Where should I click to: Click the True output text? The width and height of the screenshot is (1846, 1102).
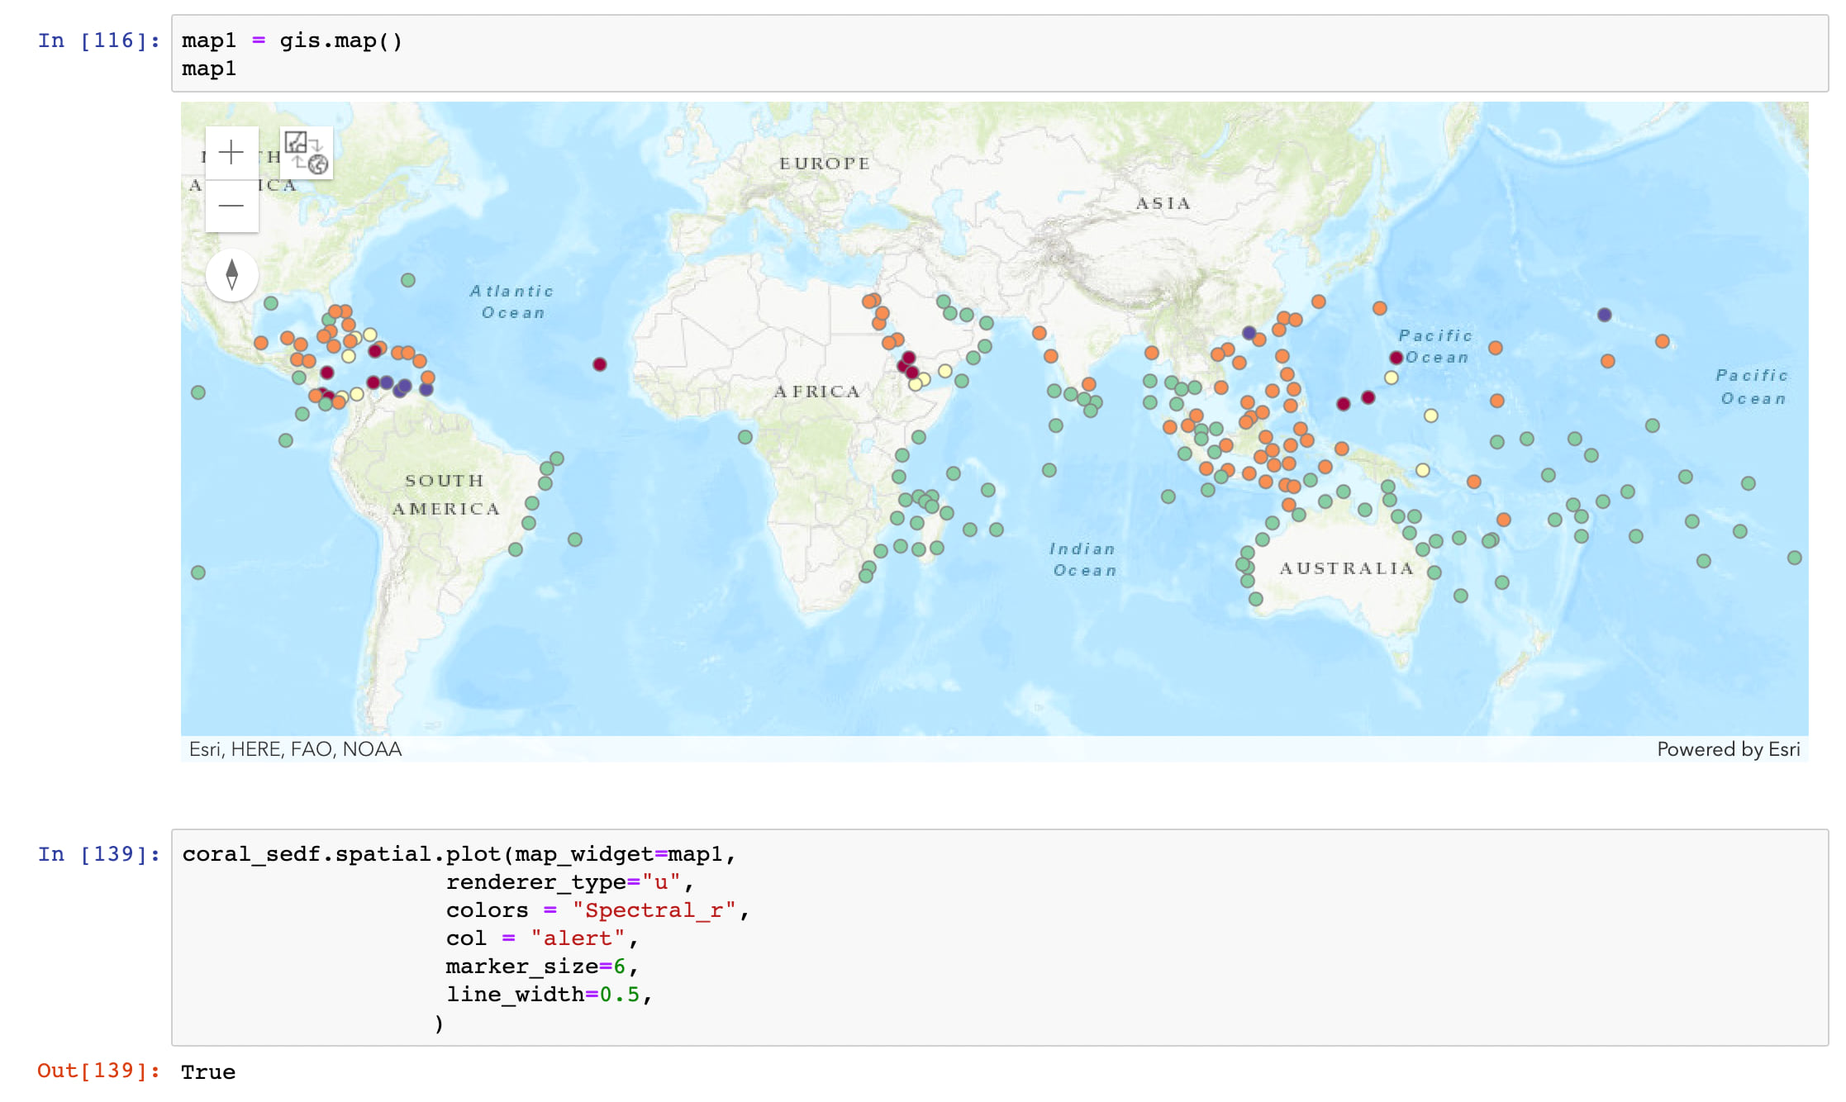208,1072
